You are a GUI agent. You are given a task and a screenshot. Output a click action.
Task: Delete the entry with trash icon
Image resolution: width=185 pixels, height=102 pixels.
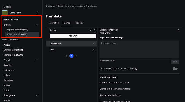point(179,30)
